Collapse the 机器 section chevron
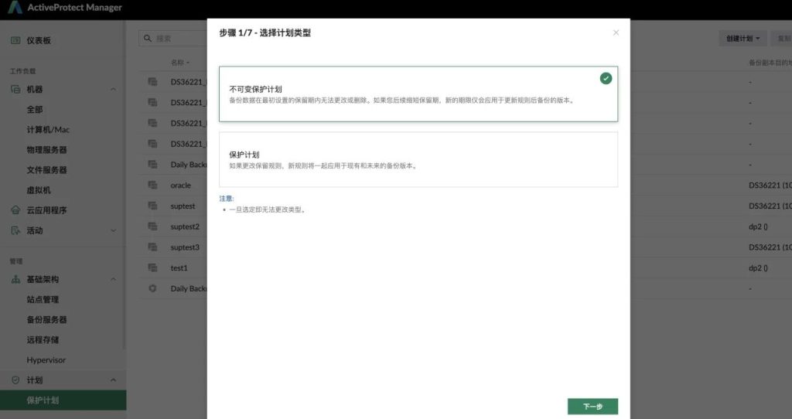 [x=113, y=90]
